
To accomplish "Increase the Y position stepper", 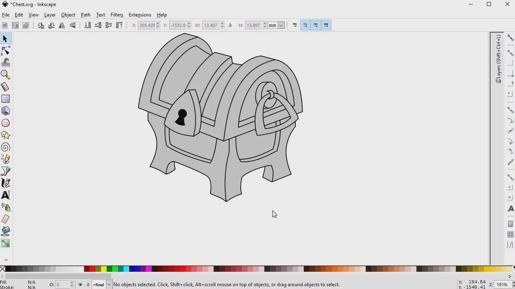I will pos(189,24).
